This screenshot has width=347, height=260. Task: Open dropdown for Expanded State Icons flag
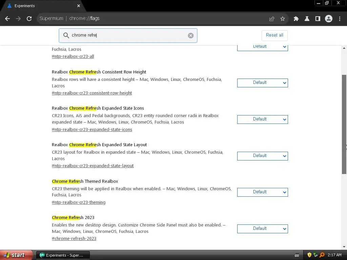click(263, 120)
